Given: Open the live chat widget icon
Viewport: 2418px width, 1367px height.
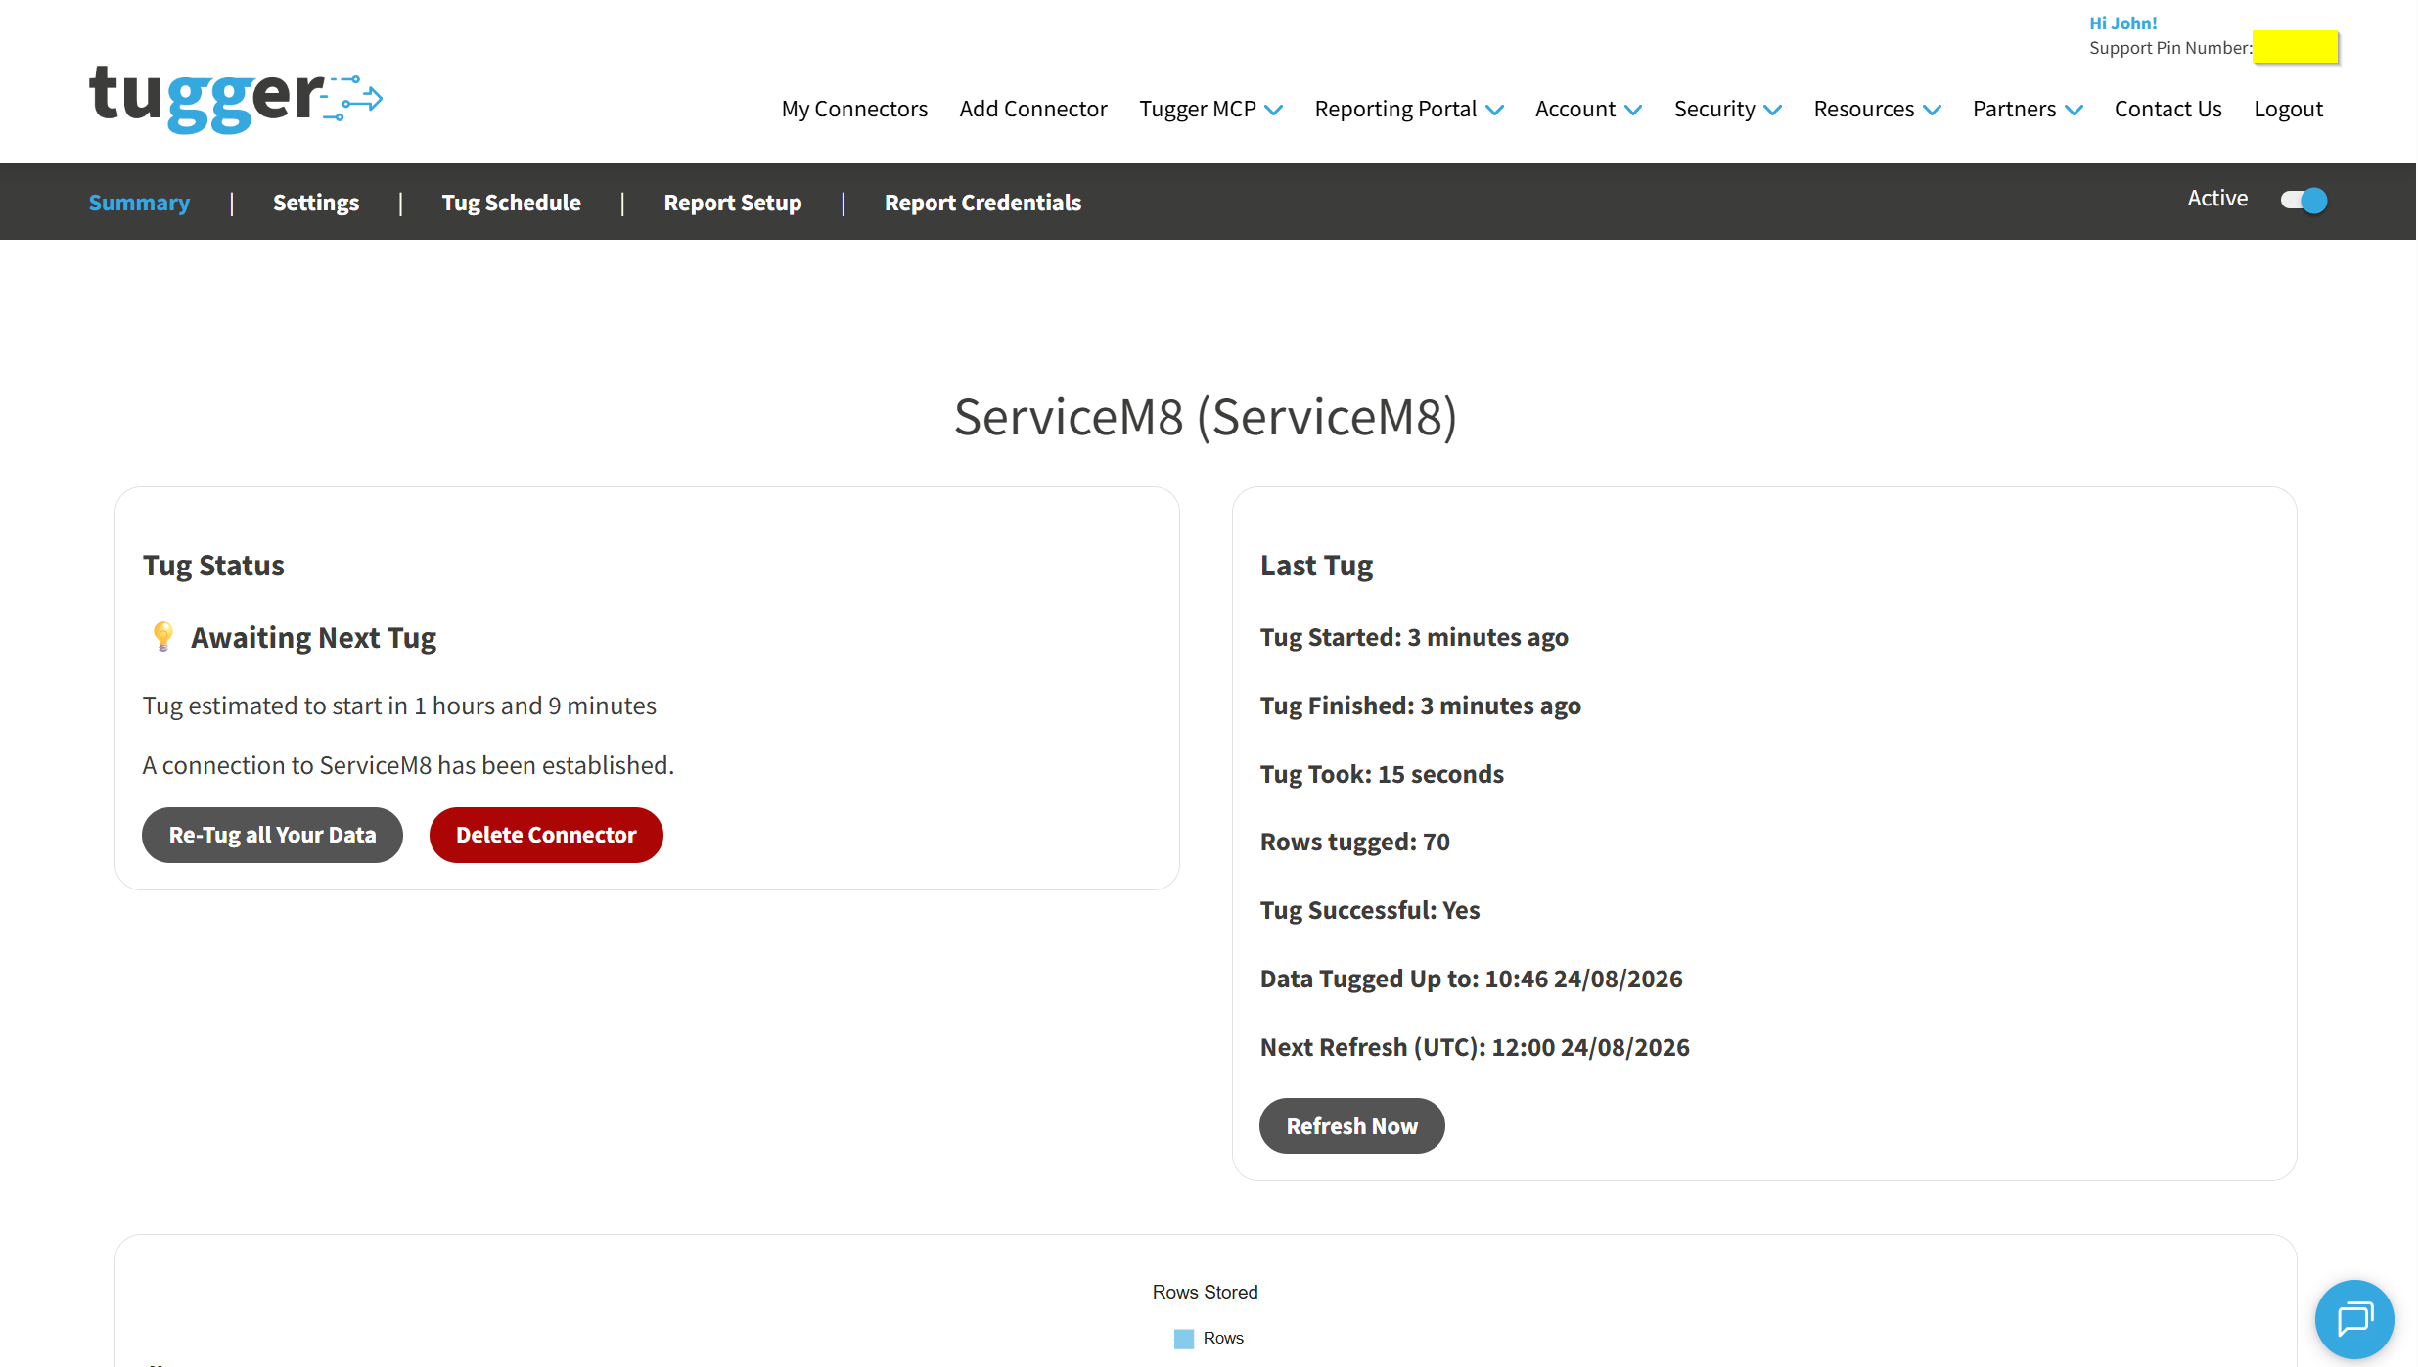Looking at the screenshot, I should 2354,1319.
